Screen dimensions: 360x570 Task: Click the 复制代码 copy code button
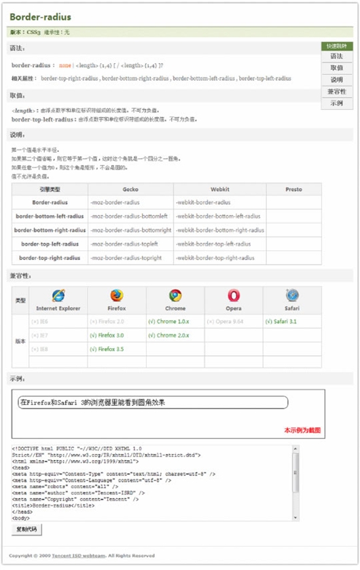(26, 529)
